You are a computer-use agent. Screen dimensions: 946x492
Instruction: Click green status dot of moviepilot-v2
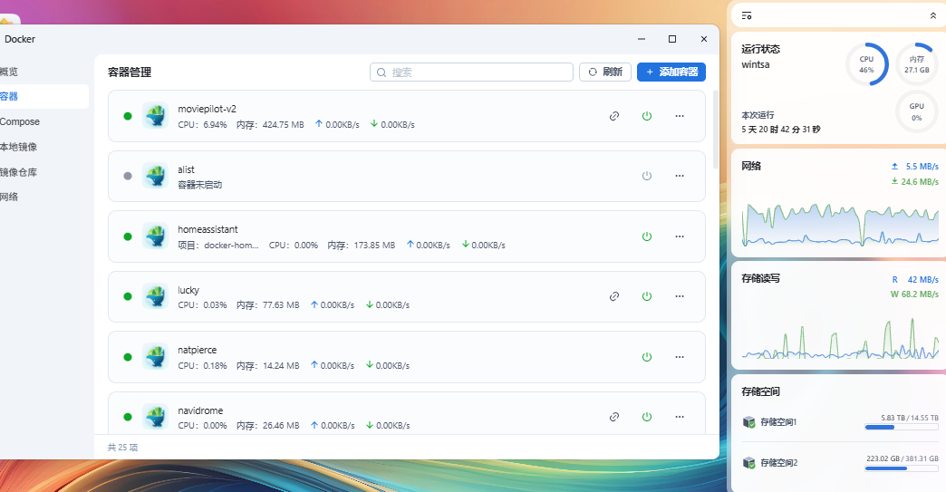(127, 116)
